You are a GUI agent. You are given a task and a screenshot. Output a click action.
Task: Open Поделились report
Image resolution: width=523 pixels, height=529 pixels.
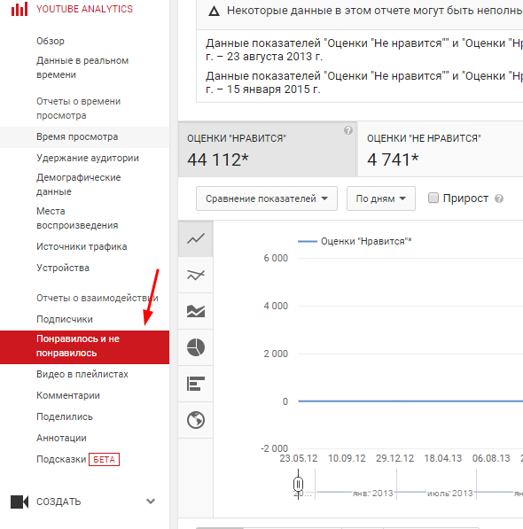65,416
